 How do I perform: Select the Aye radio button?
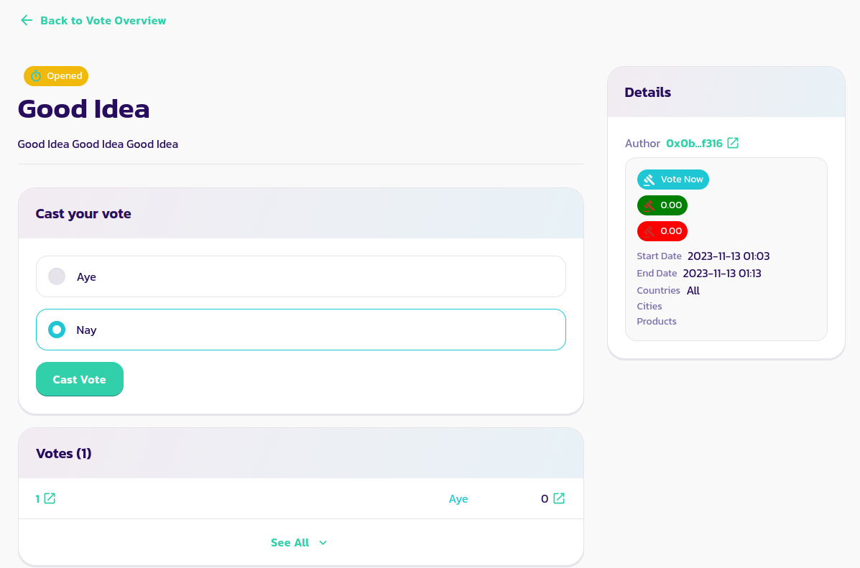point(57,276)
